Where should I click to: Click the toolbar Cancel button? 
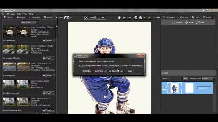tap(89, 18)
